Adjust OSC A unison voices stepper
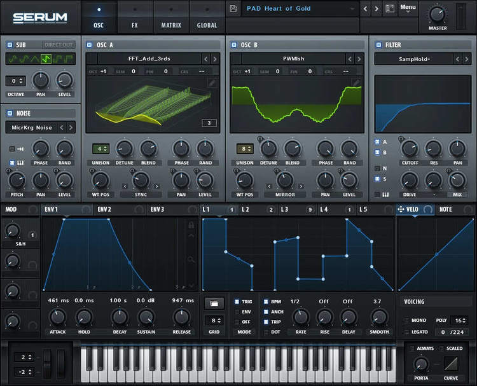This screenshot has width=477, height=386. point(100,149)
